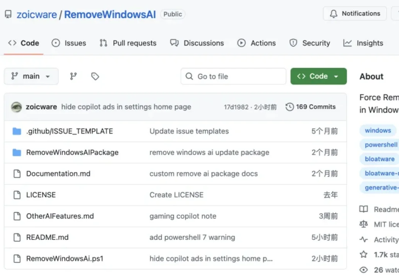The width and height of the screenshot is (399, 275).
Task: Click the notifications bell icon
Action: [x=334, y=13]
